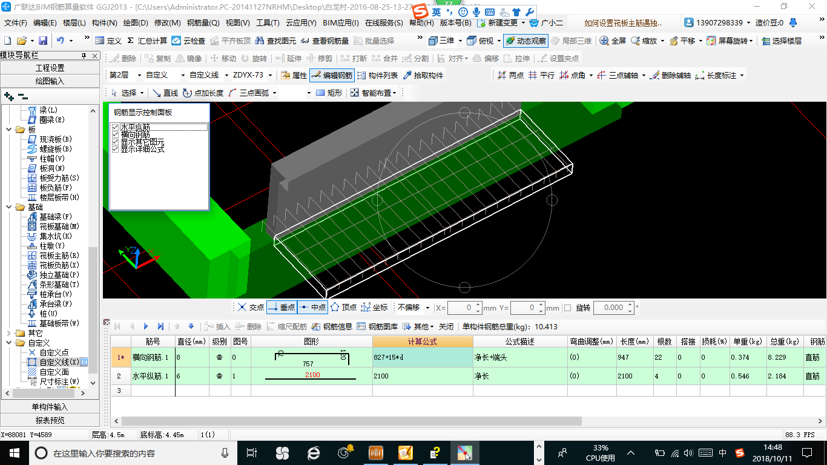This screenshot has width=827, height=465.
Task: Open the 视图(V) menu
Action: [237, 23]
